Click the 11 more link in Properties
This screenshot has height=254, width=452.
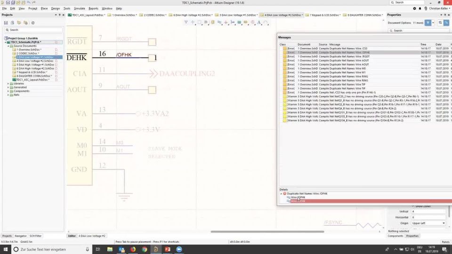[x=418, y=23]
